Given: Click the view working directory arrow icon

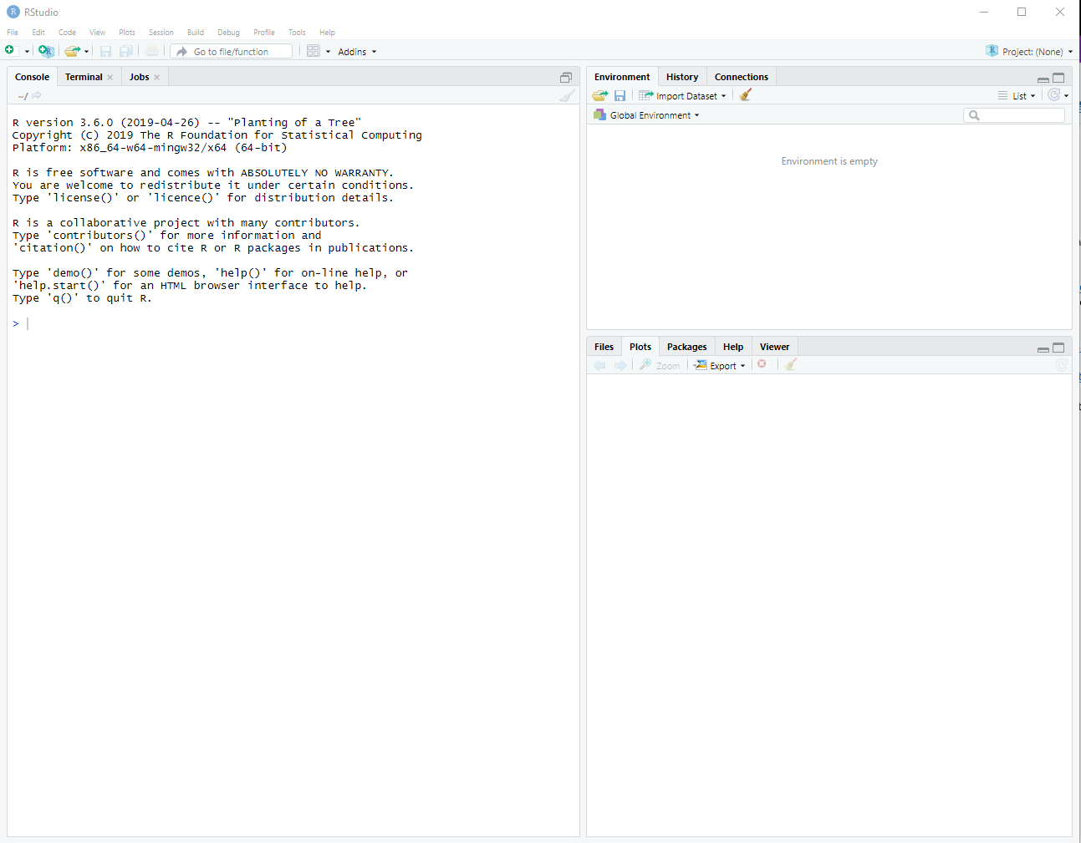Looking at the screenshot, I should coord(37,95).
